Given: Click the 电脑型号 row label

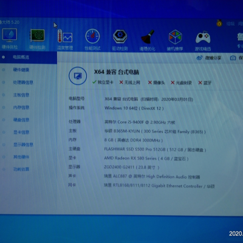Looking at the screenshot, I should [77, 98].
